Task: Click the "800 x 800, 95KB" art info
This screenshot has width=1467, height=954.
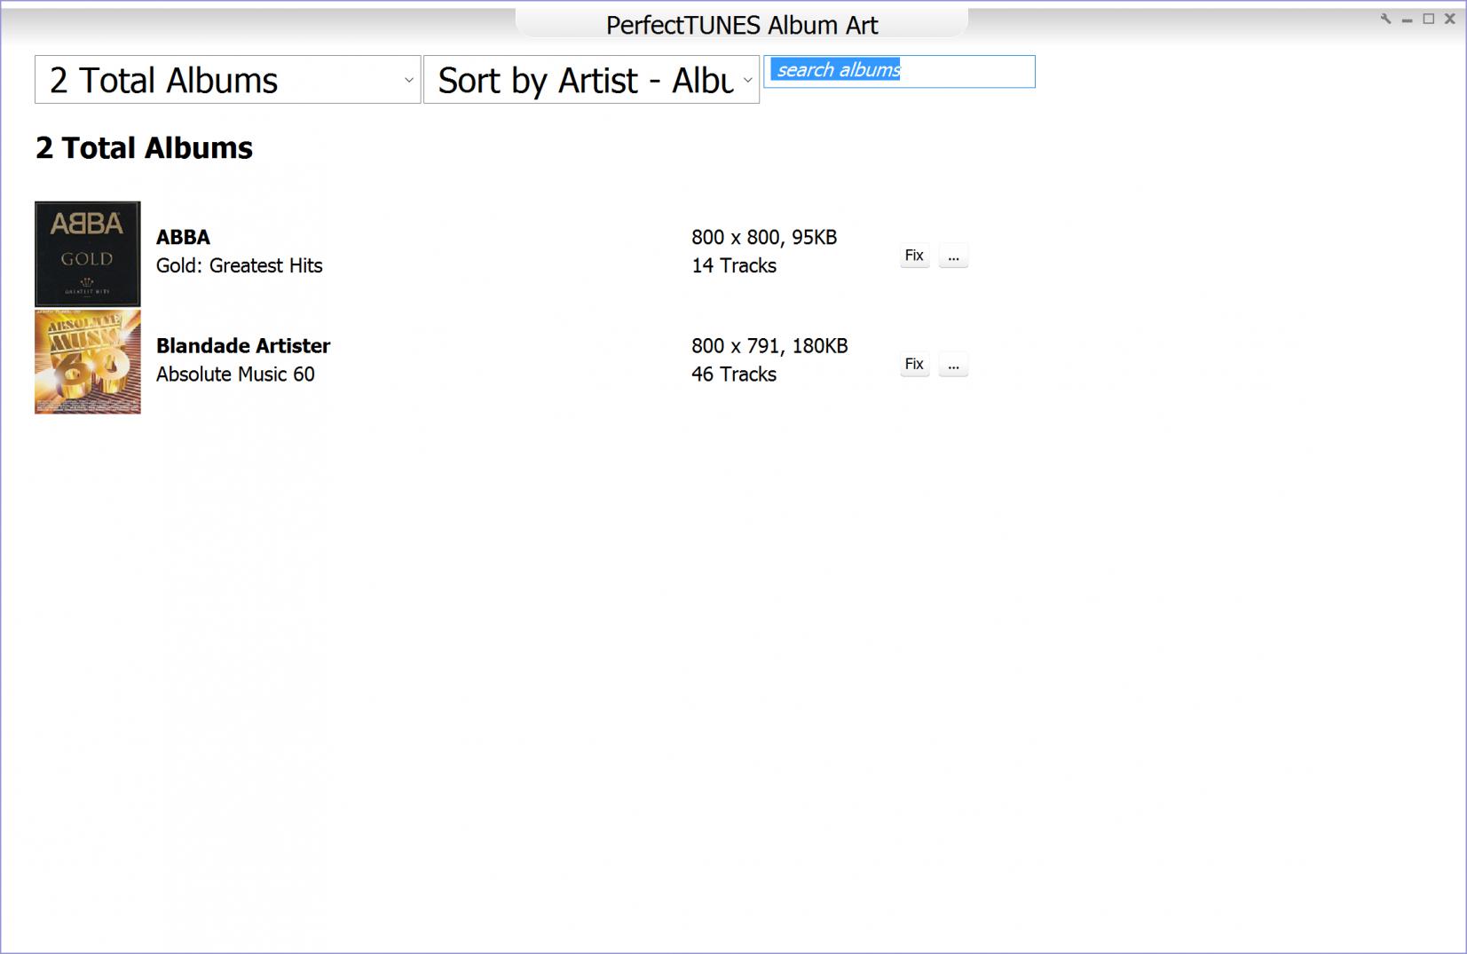Action: tap(764, 237)
